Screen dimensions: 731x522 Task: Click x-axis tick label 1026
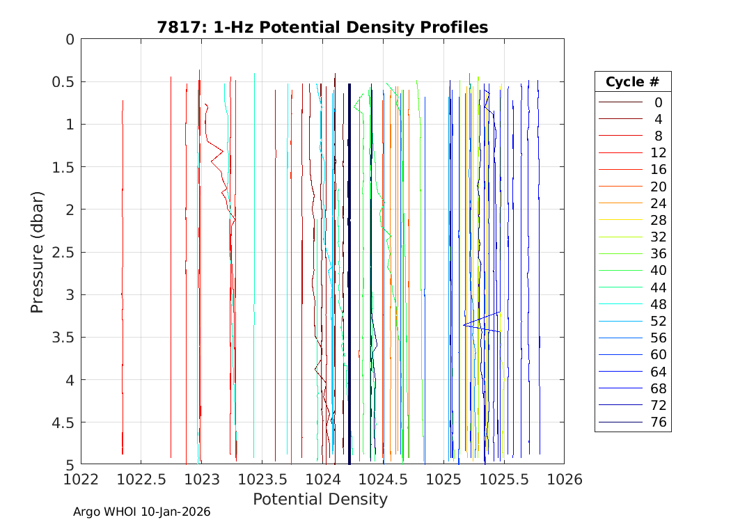(x=564, y=479)
